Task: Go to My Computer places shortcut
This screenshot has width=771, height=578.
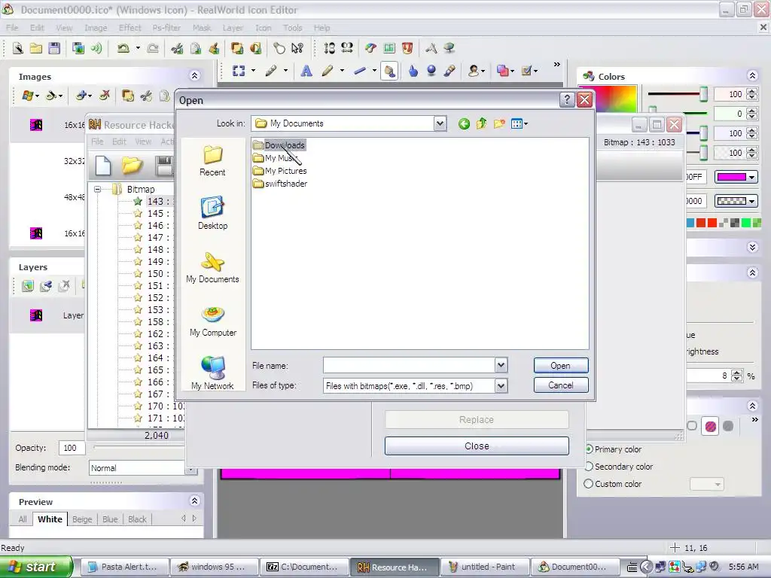Action: pyautogui.click(x=213, y=321)
